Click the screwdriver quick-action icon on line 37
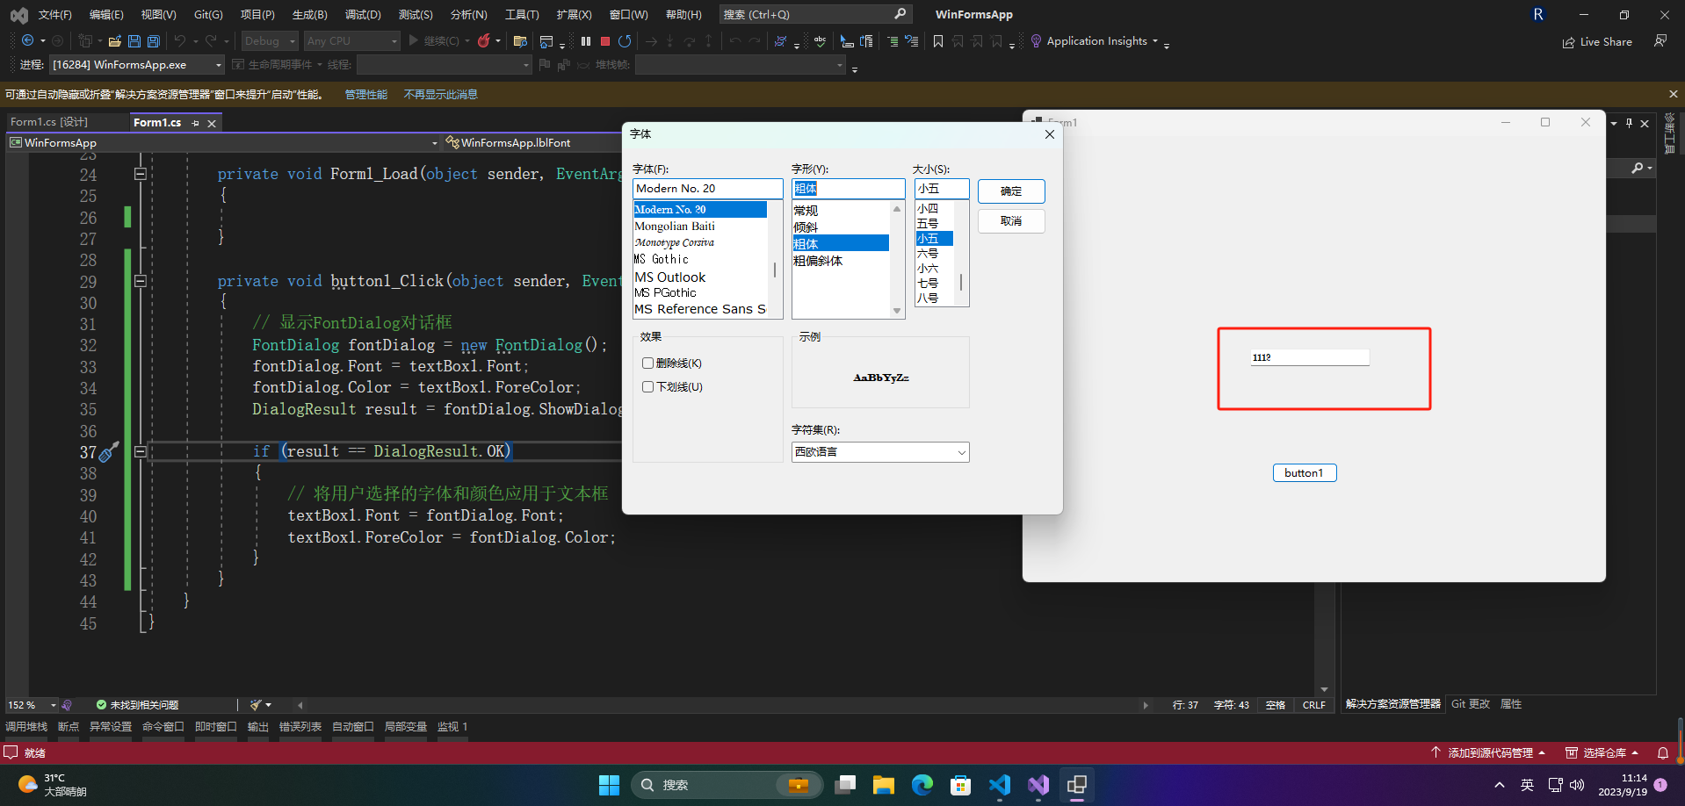Image resolution: width=1685 pixels, height=806 pixels. [x=109, y=452]
